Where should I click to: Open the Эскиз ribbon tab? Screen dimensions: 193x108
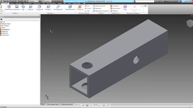tap(12, 3)
